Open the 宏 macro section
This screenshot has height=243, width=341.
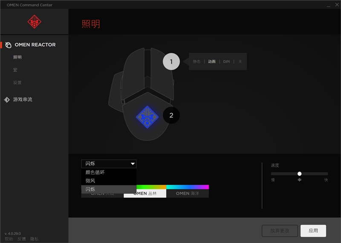click(x=15, y=70)
